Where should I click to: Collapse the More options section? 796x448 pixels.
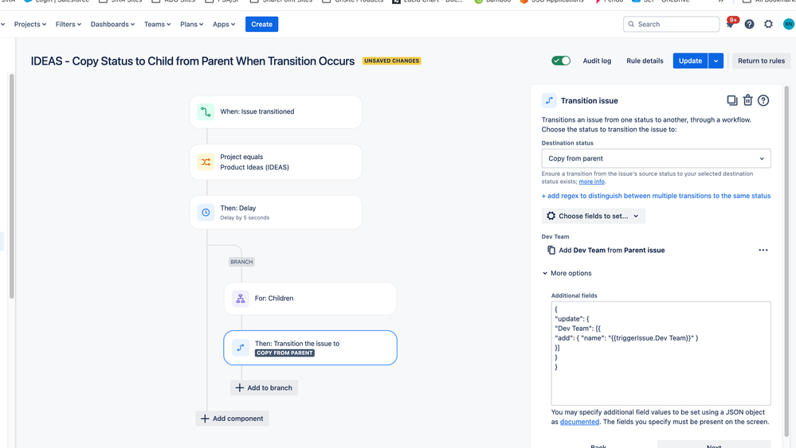click(567, 273)
